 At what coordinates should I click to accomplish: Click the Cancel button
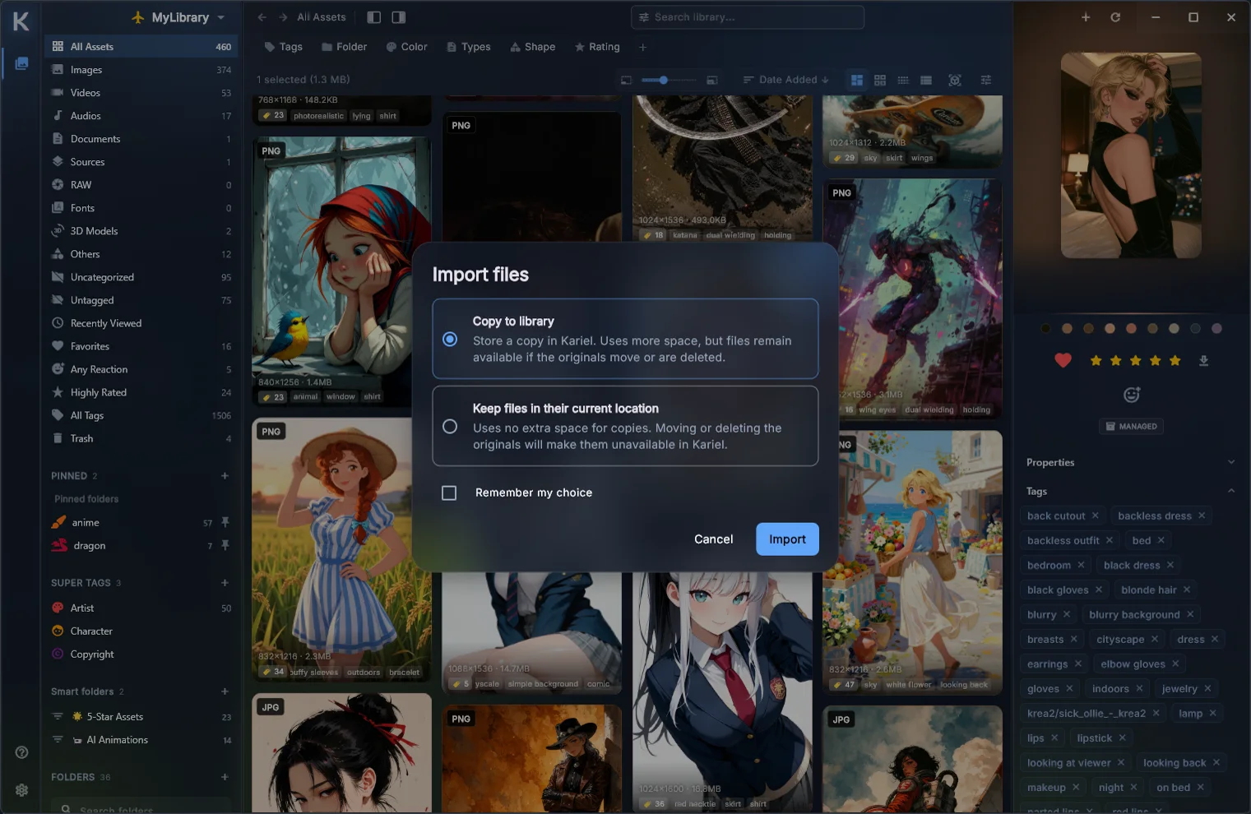[713, 539]
